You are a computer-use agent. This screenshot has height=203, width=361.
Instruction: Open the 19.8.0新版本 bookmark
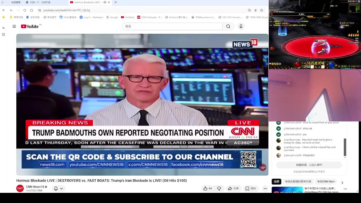[x=68, y=17]
